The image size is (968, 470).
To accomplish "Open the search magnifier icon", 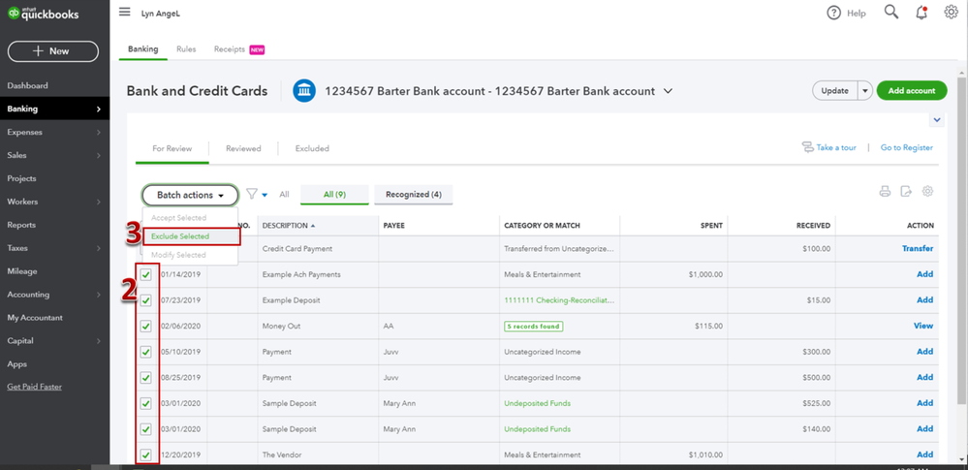I will [x=890, y=13].
